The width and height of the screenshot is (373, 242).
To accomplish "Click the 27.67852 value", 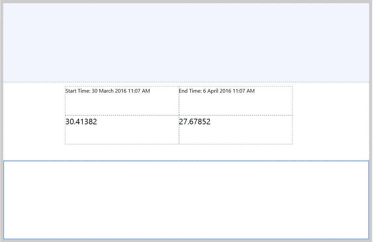I will click(x=195, y=122).
